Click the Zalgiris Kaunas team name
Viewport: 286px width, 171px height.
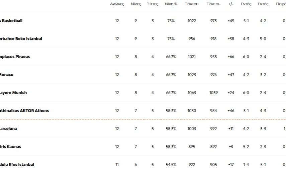tap(11, 147)
